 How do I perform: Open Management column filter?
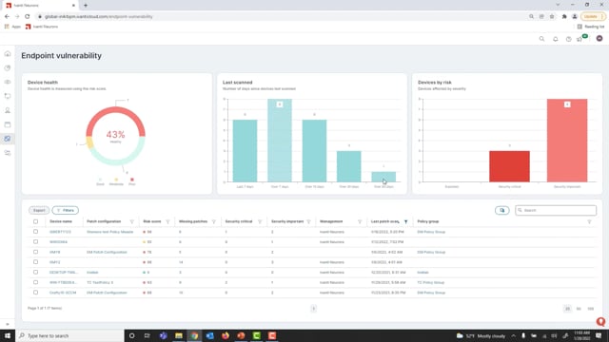(360, 221)
